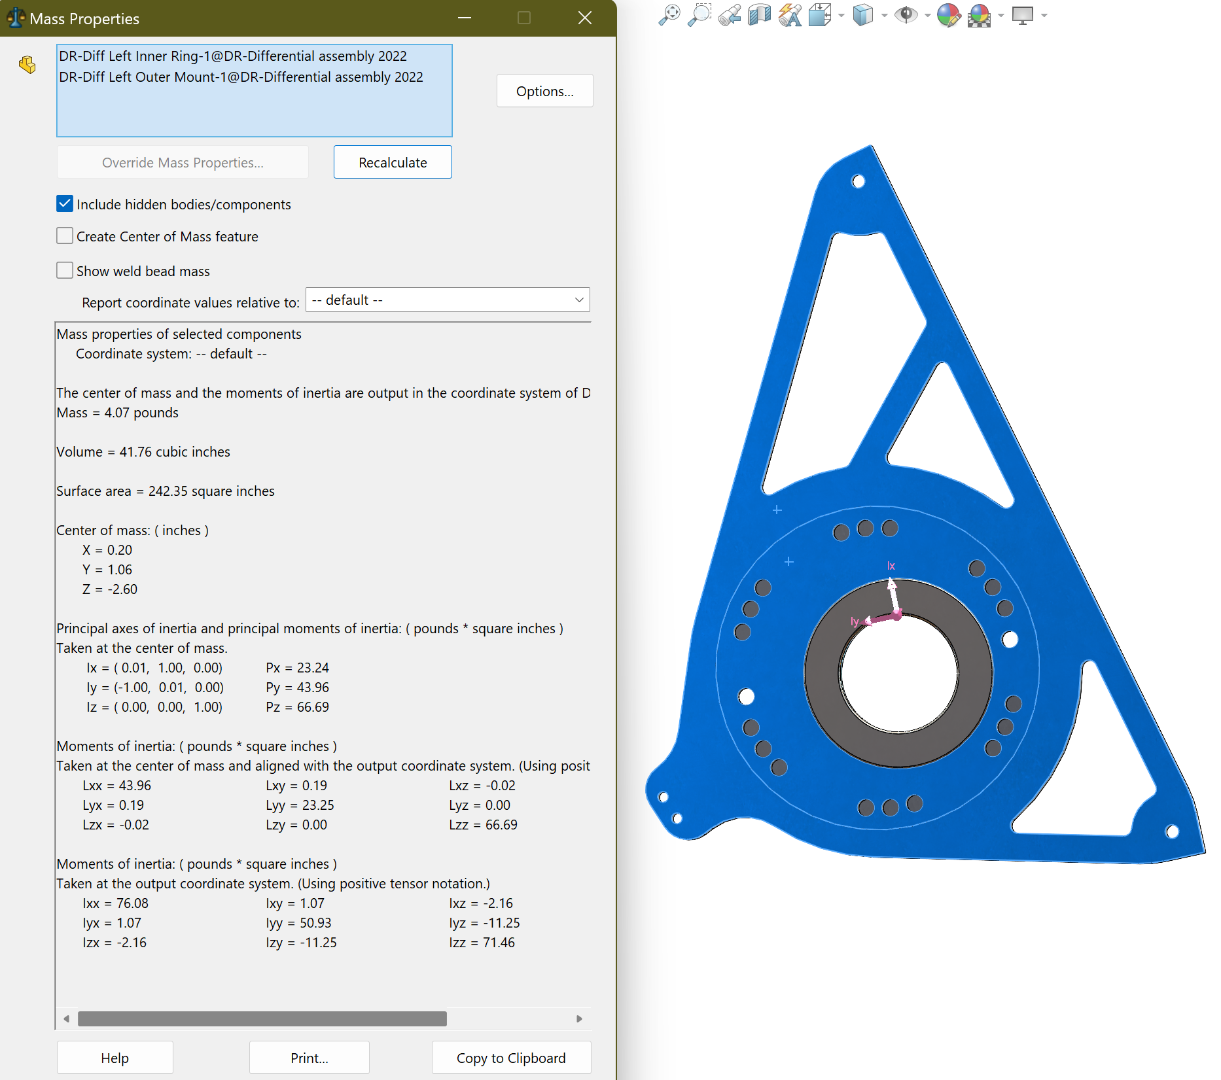Expand the View Settings dropdown arrow
1221x1080 pixels.
pyautogui.click(x=1044, y=15)
